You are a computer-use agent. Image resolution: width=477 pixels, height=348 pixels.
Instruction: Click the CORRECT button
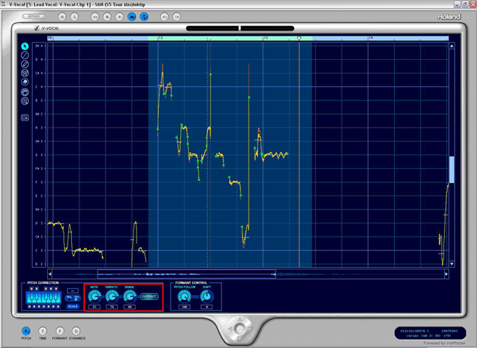149,296
